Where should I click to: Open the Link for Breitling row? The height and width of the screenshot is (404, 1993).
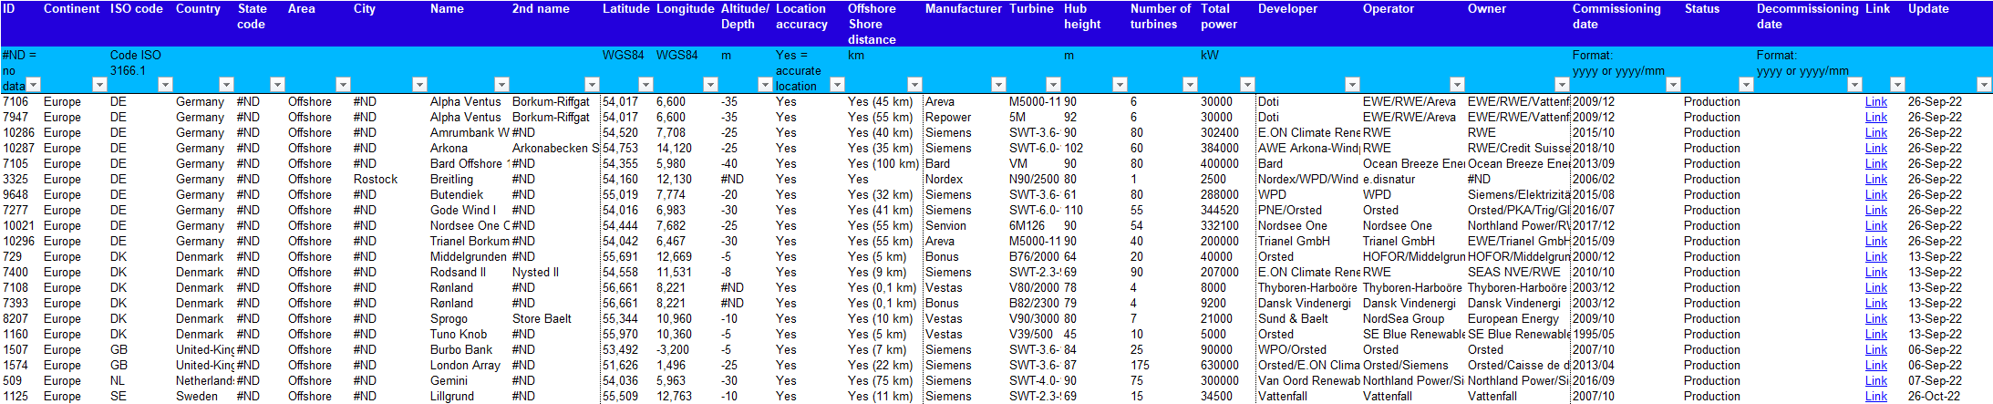click(x=1875, y=180)
